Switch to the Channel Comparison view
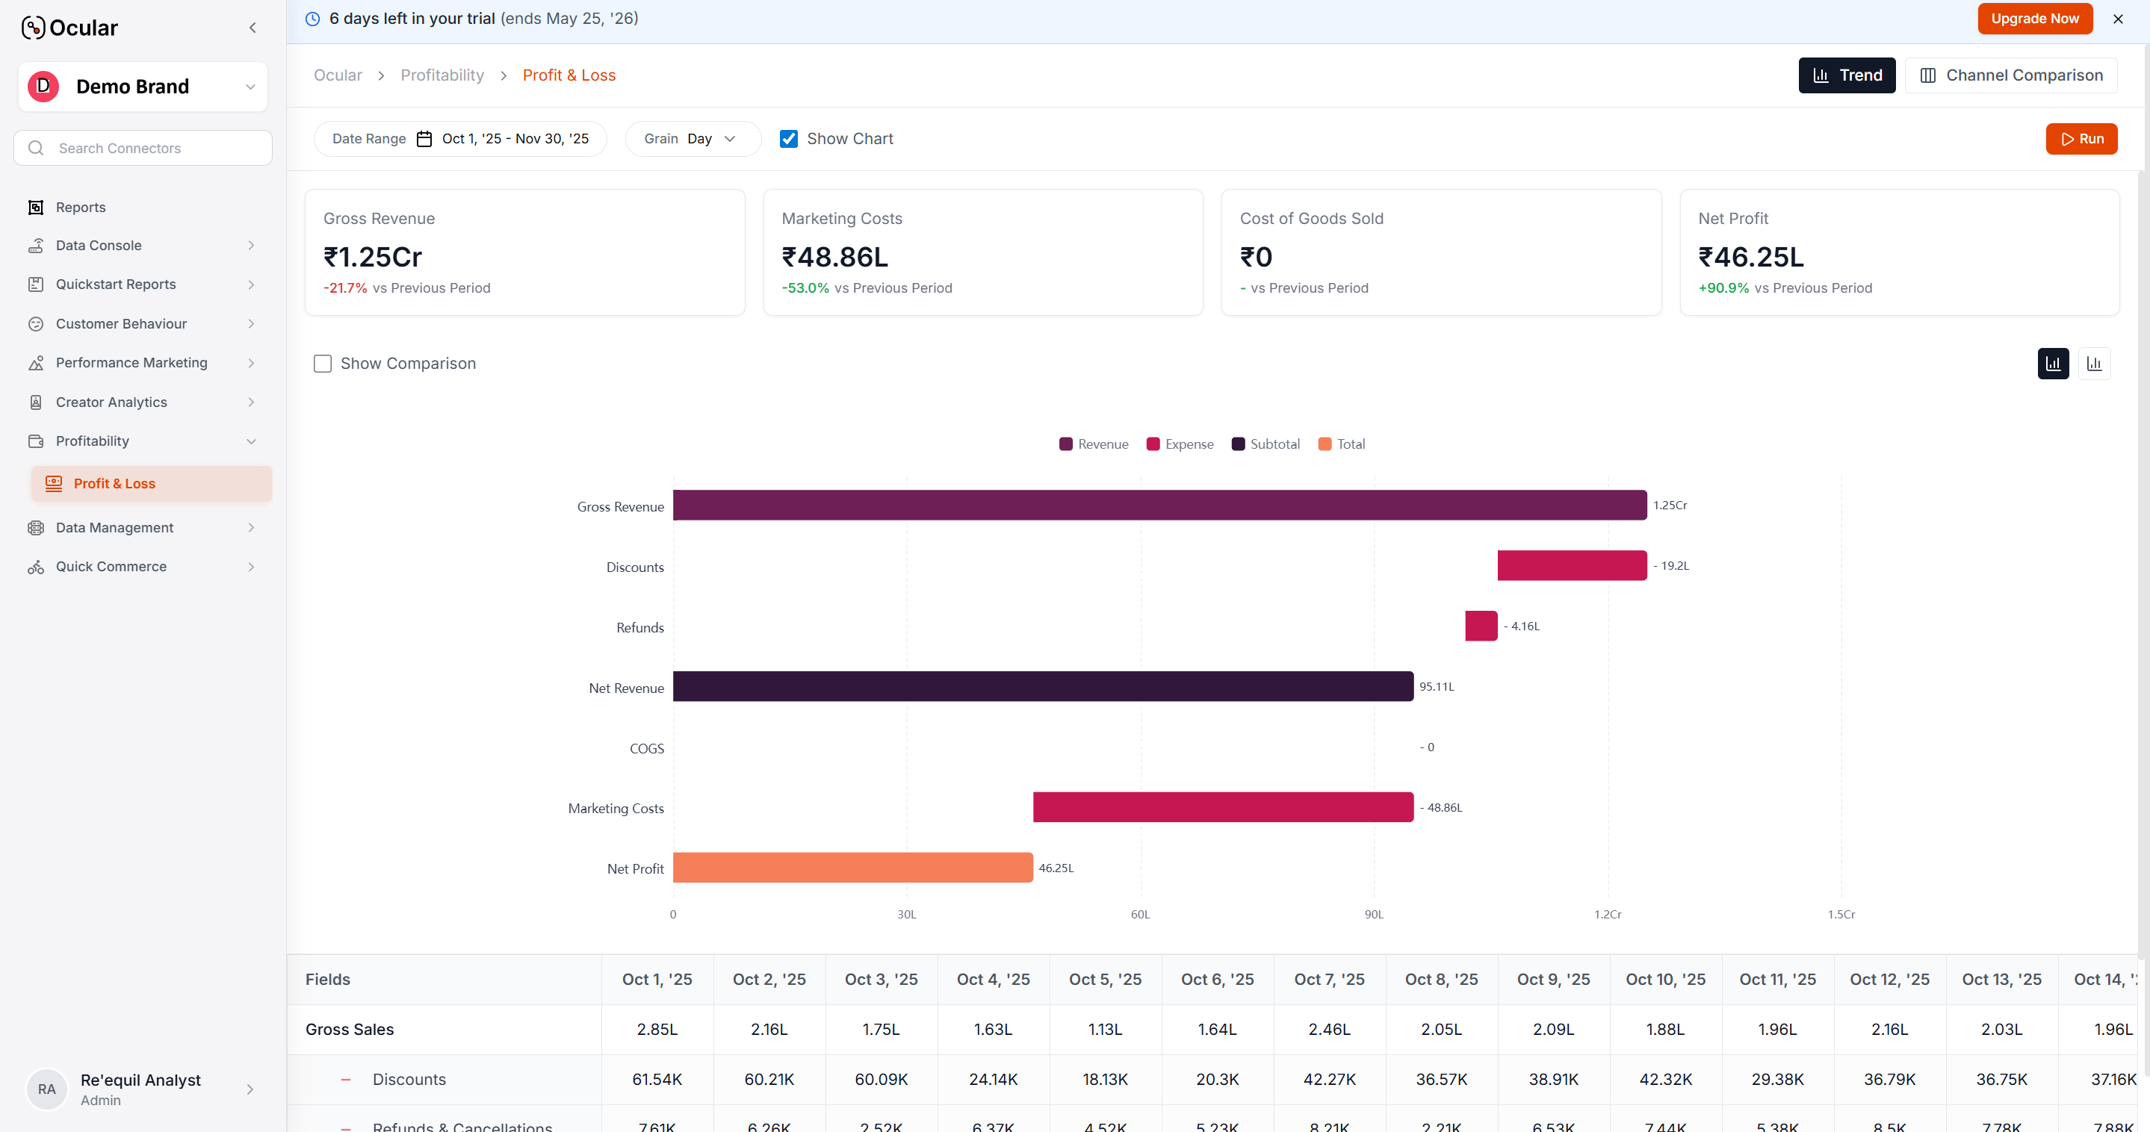 coord(2010,75)
